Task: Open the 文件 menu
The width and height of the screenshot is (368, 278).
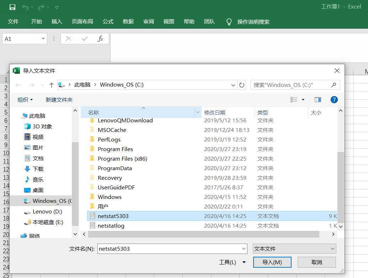Action: pyautogui.click(x=13, y=22)
